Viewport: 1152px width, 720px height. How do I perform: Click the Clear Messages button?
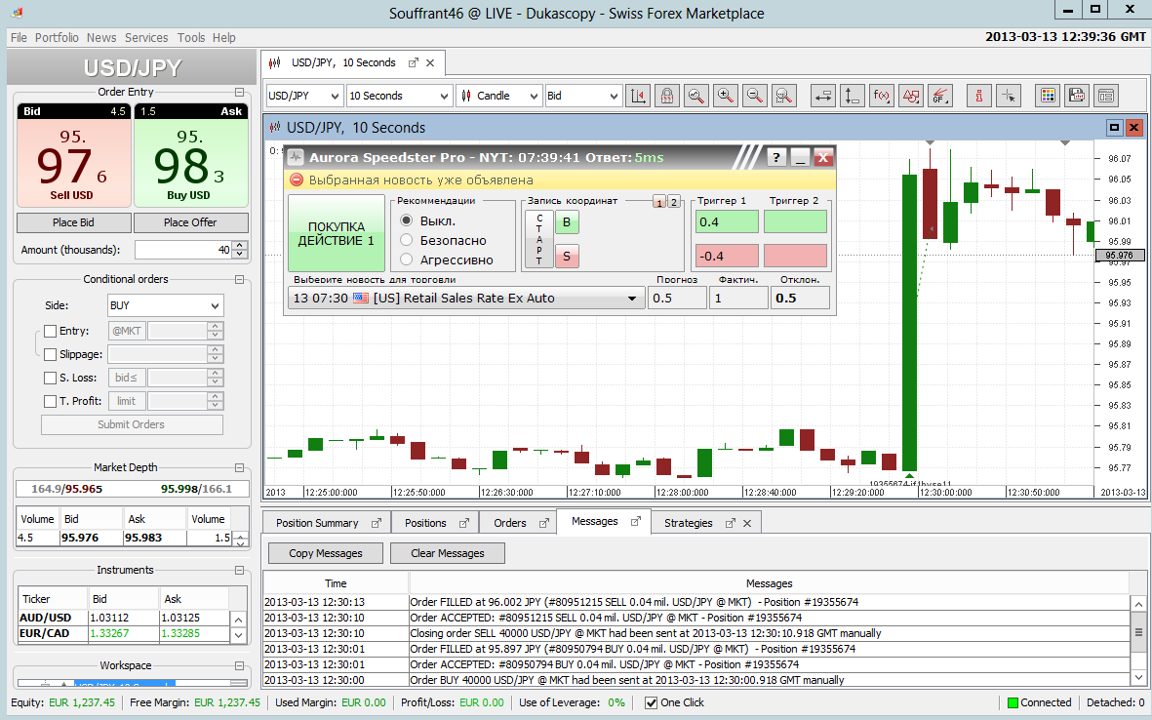pyautogui.click(x=448, y=553)
